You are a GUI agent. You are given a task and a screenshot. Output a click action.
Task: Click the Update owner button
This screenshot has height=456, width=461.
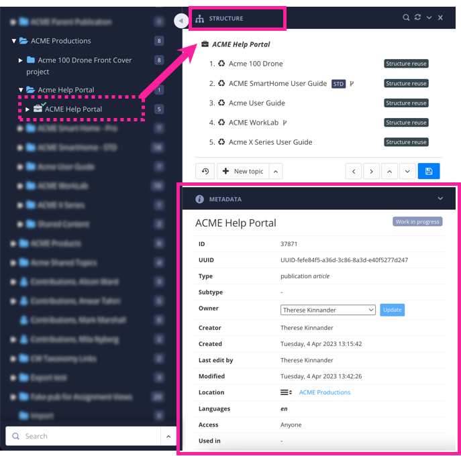click(x=392, y=310)
